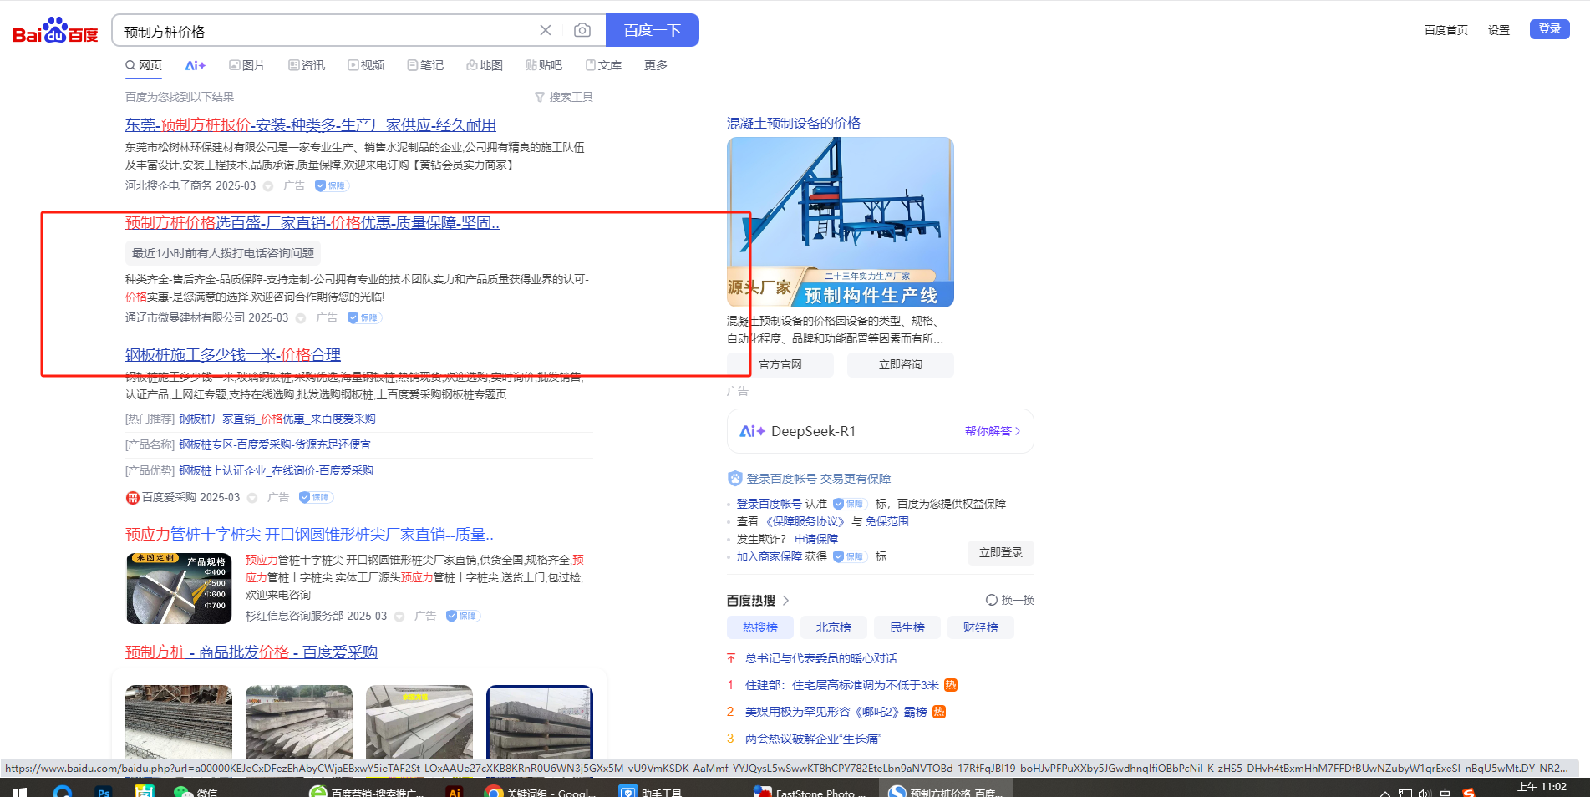Image resolution: width=1590 pixels, height=797 pixels.
Task: Switch to the 图片 tab
Action: point(247,65)
